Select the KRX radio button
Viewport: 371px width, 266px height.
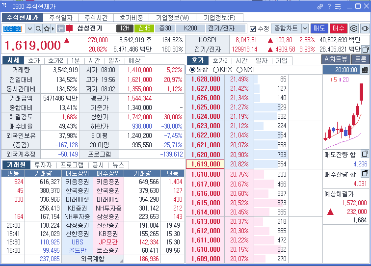coord(216,70)
